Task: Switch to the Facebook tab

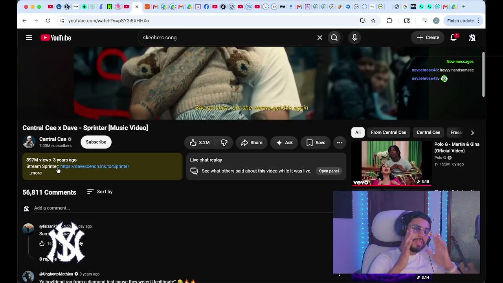Action: tap(206, 7)
